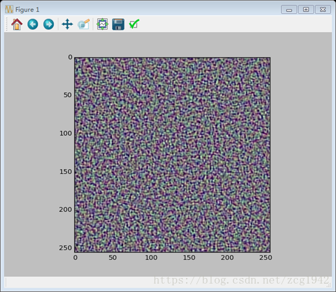Go forward to the next view

49,24
